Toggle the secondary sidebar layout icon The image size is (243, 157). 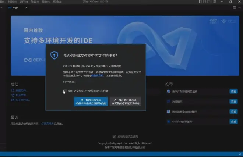209,2
